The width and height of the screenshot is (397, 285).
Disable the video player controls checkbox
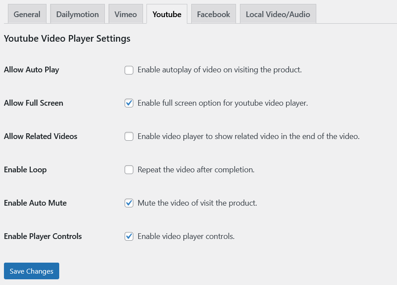tap(129, 237)
